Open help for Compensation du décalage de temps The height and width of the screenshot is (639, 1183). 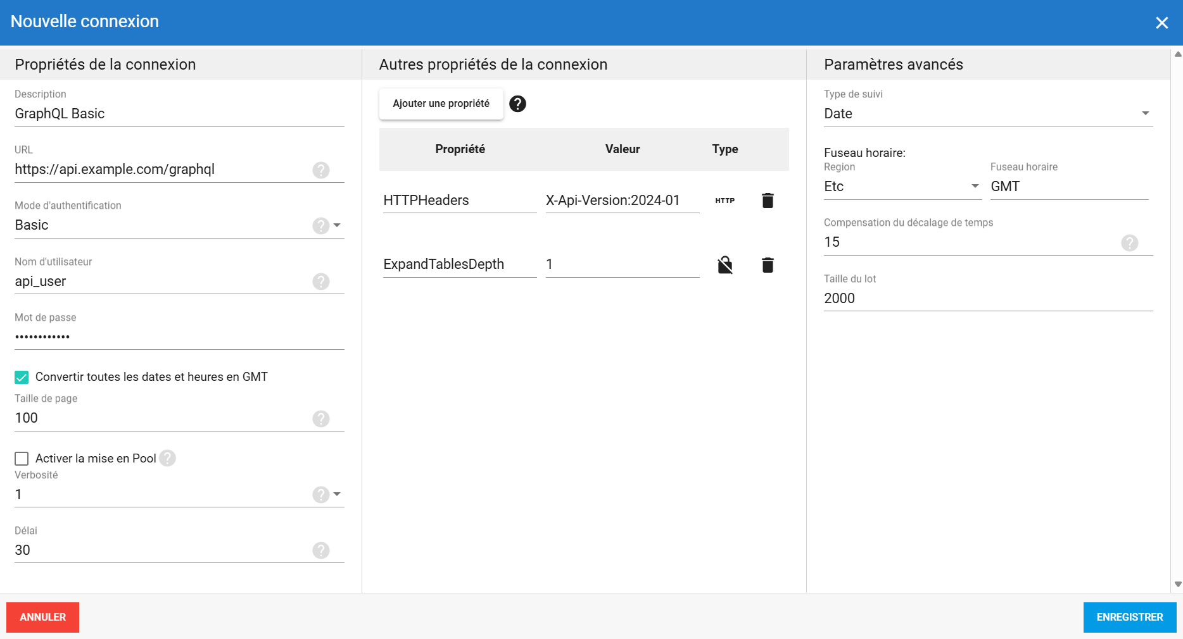1130,243
